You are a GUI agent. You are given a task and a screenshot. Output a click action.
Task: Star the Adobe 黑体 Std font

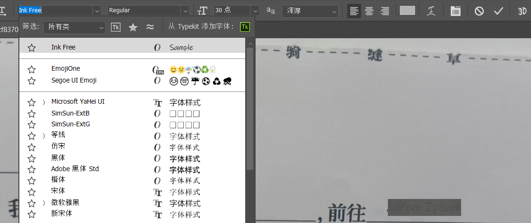coord(32,170)
